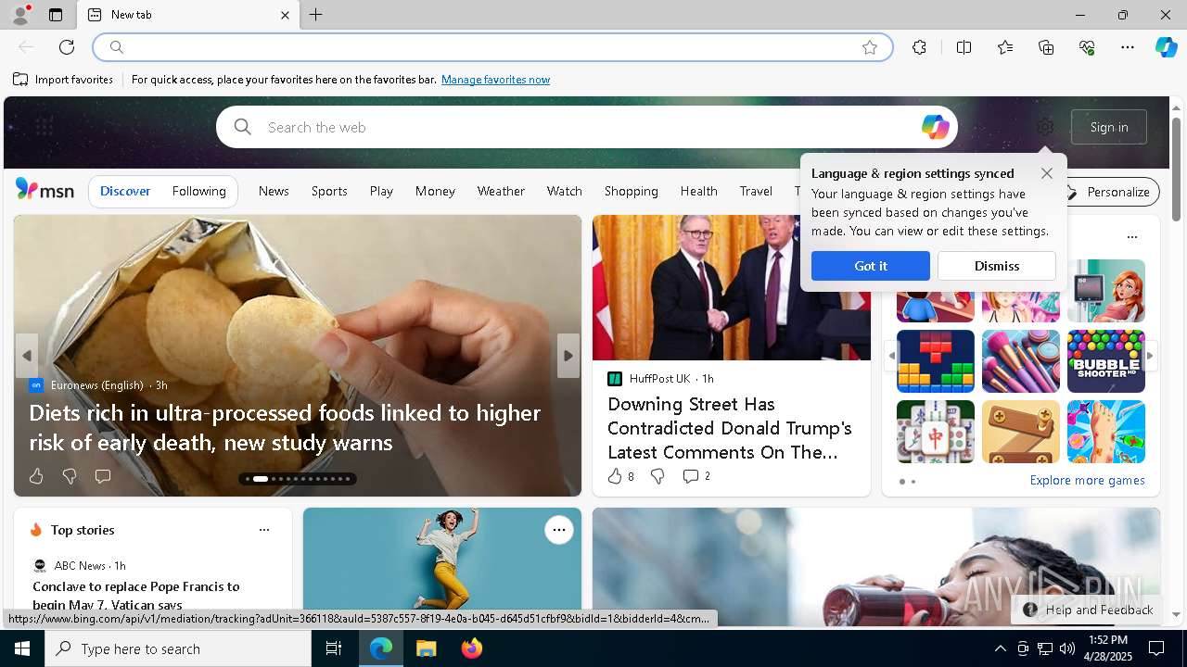Open Copilot icon in web search box
Viewport: 1187px width, 667px height.
(x=935, y=127)
